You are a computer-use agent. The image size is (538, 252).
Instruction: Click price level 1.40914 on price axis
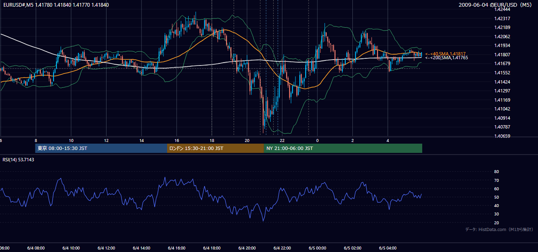pyautogui.click(x=503, y=118)
